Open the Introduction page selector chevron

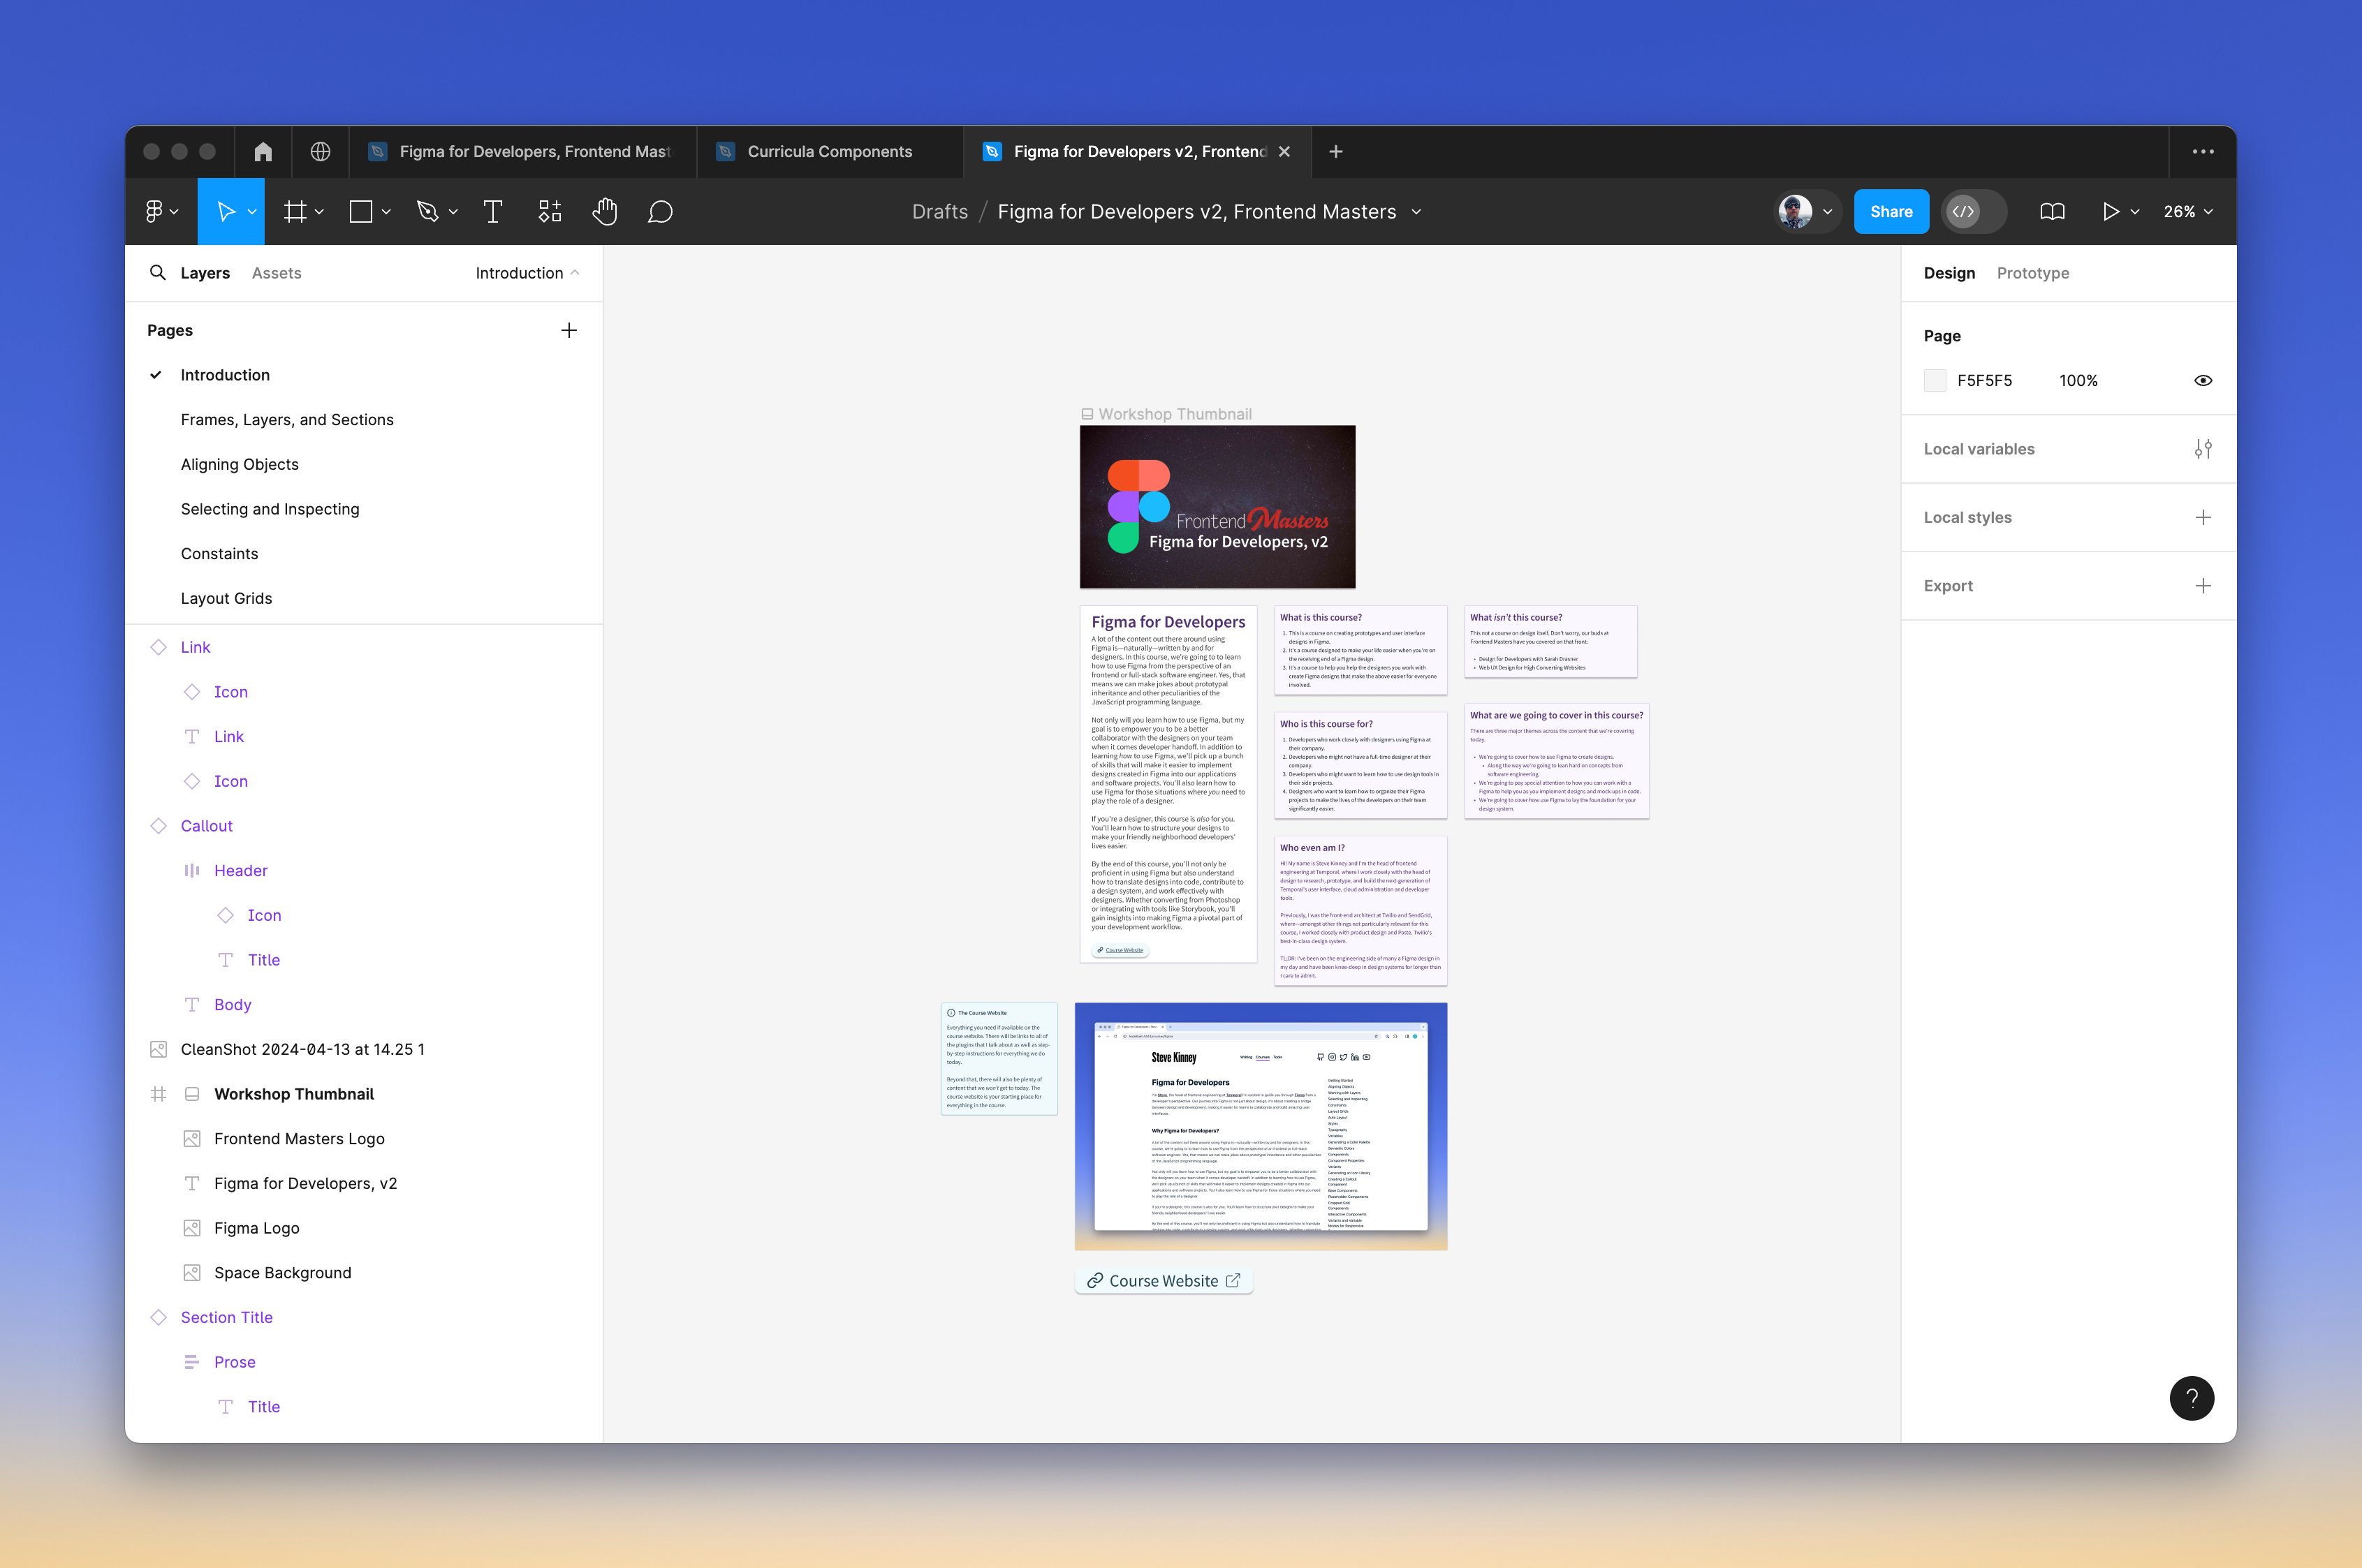575,272
